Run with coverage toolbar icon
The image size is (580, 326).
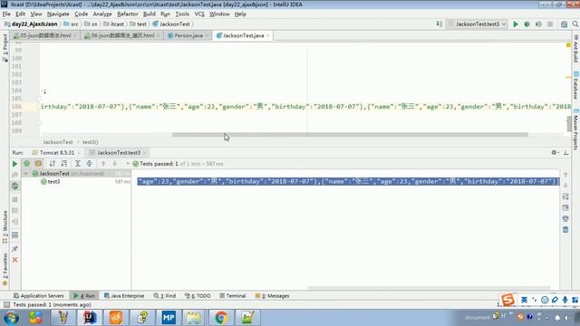point(538,24)
